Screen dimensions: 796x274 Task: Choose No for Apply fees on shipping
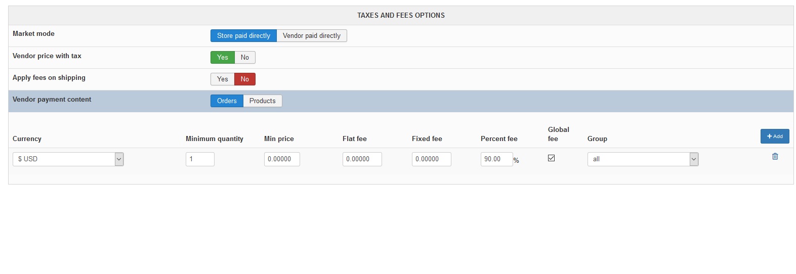(x=245, y=79)
